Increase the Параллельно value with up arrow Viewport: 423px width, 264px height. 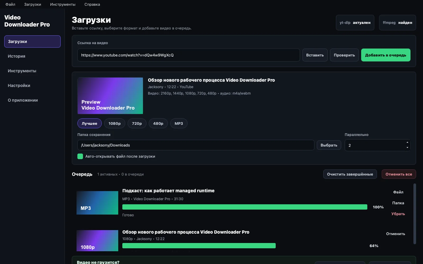407,143
